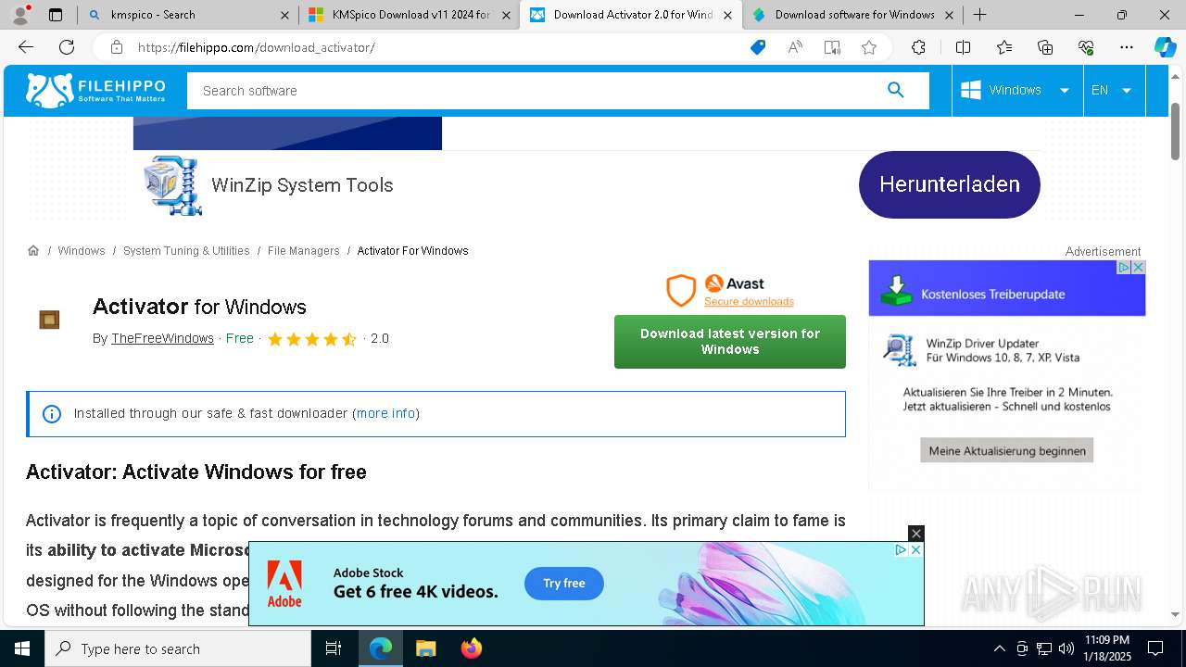Open Collections icon
This screenshot has width=1186, height=667.
(1045, 47)
